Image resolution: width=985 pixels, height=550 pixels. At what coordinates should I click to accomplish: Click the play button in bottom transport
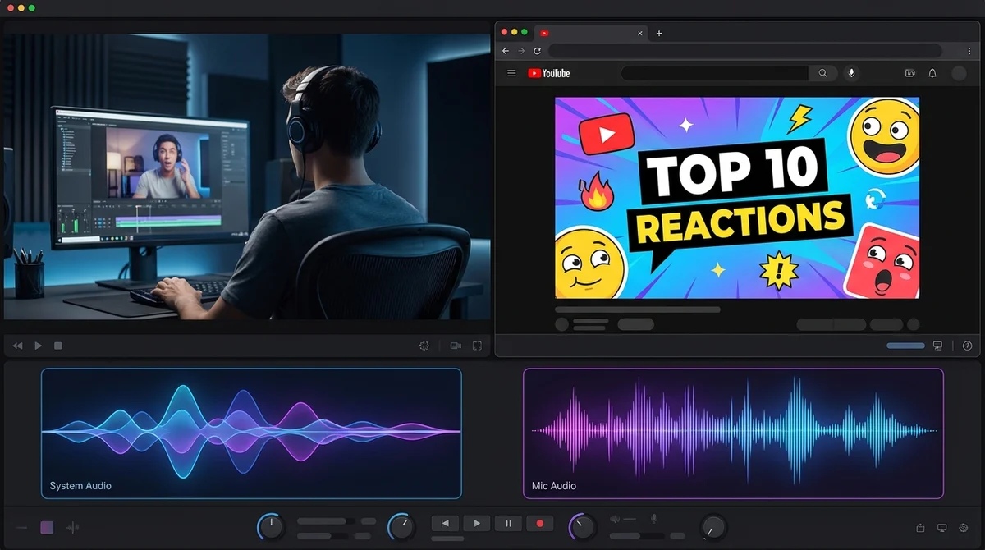pyautogui.click(x=477, y=523)
